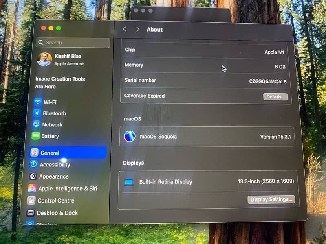Select Wi-Fi label in sidebar

coord(50,102)
